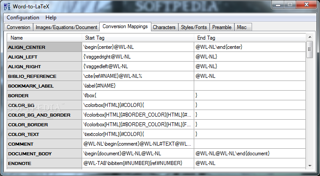The height and width of the screenshot is (176, 320).
Task: Select the COLOR_BORDER row name
Action: (45, 125)
